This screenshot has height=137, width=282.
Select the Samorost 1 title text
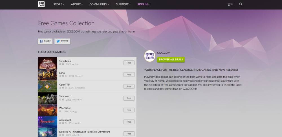click(x=65, y=96)
